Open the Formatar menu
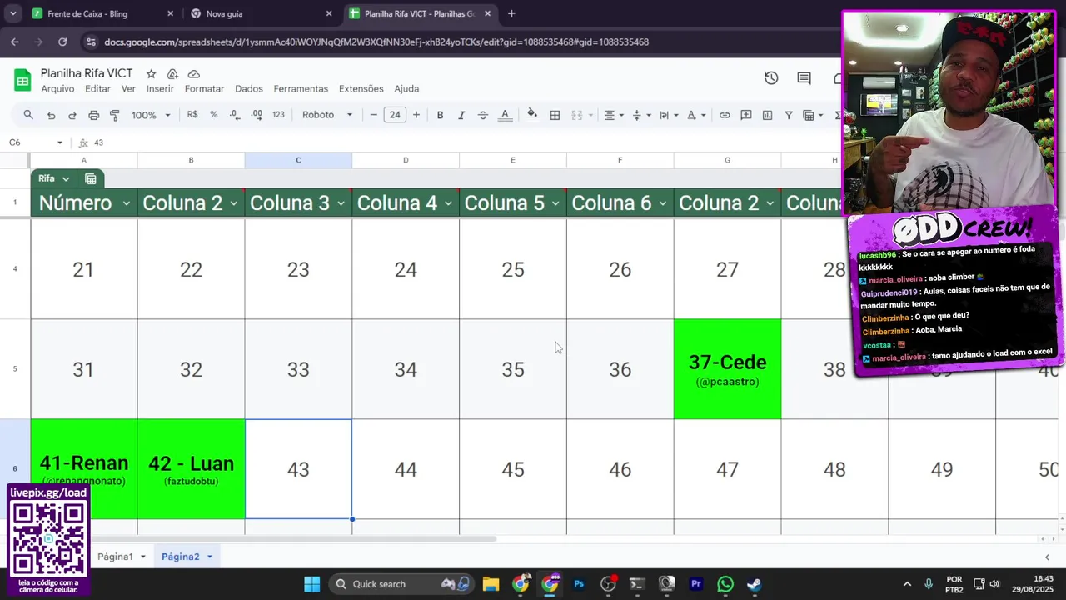 point(204,88)
